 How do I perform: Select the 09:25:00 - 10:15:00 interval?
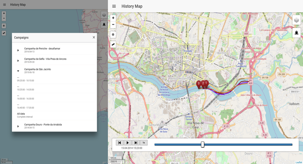click(54, 79)
